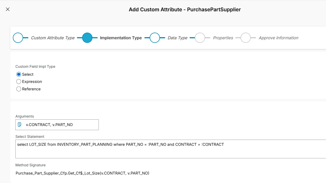The width and height of the screenshot is (326, 183).
Task: Click in the Select Statement text area
Action: pos(169,151)
